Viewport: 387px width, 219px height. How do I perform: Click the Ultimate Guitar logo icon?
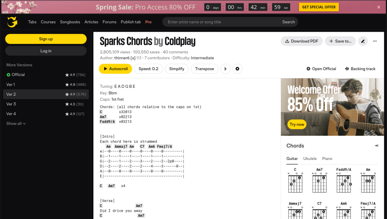click(x=12, y=22)
